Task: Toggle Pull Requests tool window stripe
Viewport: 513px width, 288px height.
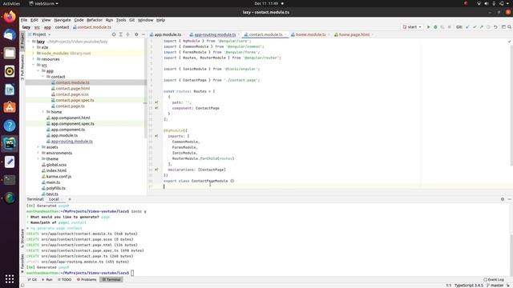Action: pos(22,67)
